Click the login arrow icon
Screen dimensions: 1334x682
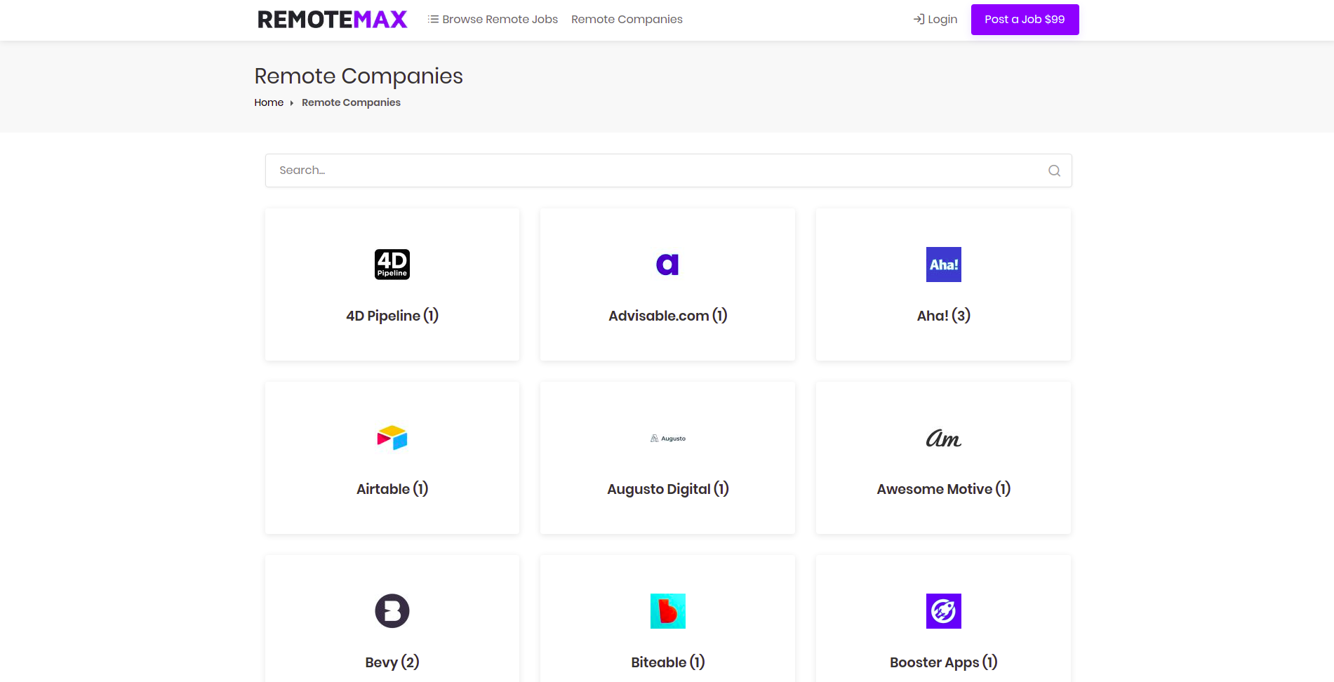(917, 19)
